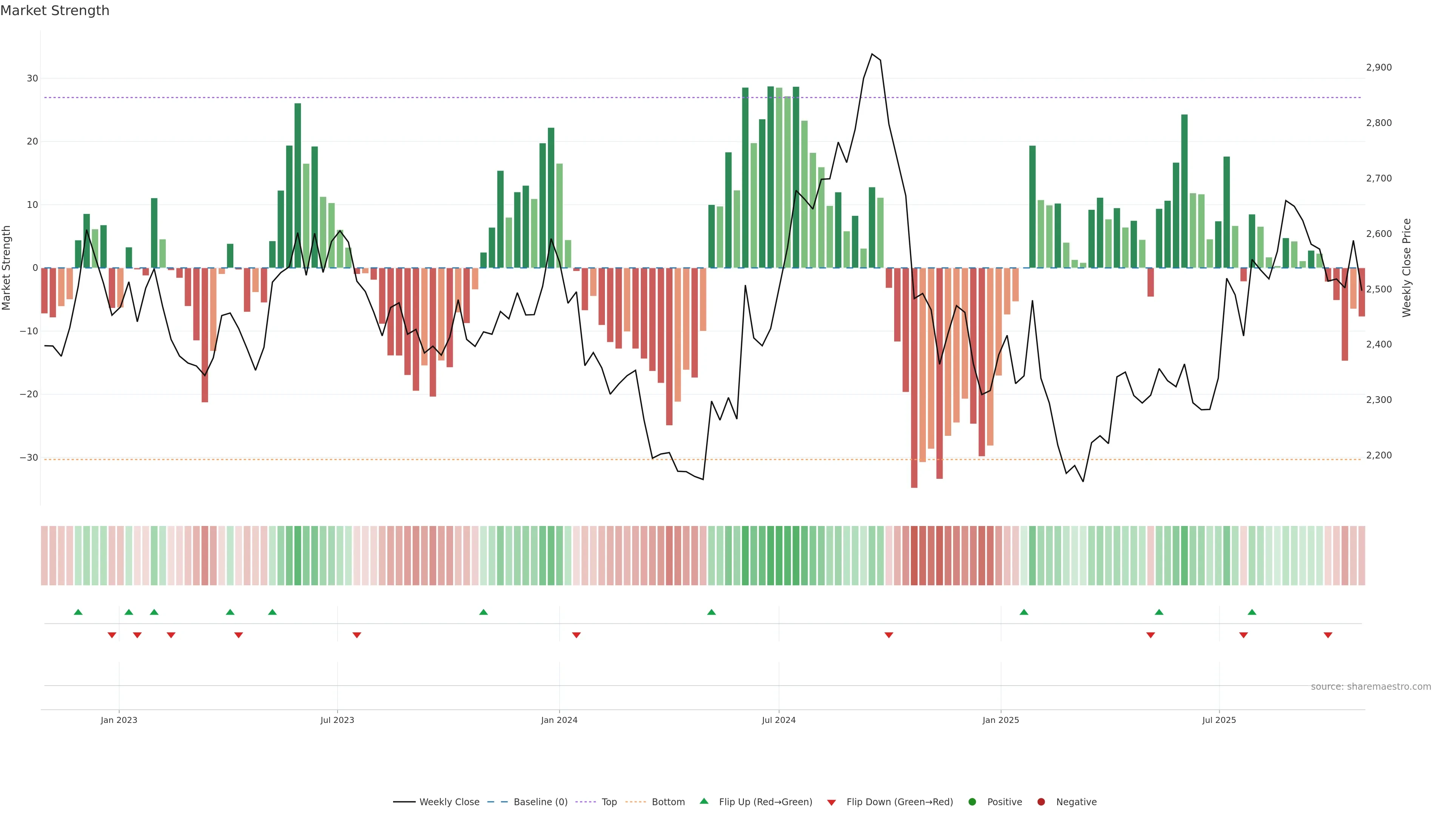Click the Jan 2023 x-axis label
This screenshot has width=1450, height=815.
click(x=119, y=720)
